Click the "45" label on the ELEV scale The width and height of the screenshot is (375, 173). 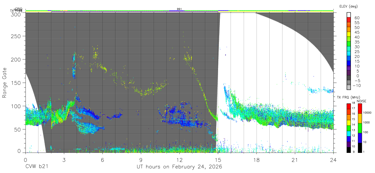point(357,32)
